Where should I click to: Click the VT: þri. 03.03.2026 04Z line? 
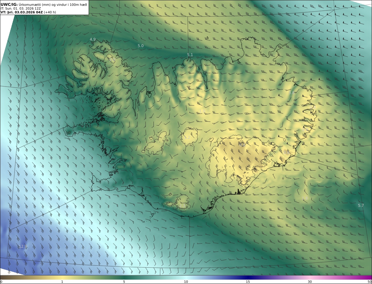click(28, 12)
